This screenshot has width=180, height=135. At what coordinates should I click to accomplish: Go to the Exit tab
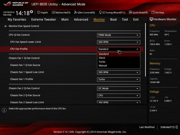pos(136,19)
